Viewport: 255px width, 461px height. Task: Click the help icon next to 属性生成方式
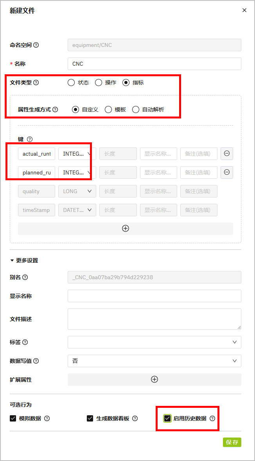click(x=55, y=109)
